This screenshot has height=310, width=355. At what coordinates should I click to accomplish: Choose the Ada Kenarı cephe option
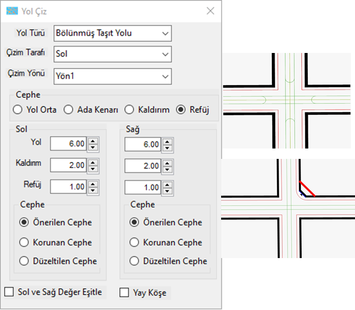[68, 110]
